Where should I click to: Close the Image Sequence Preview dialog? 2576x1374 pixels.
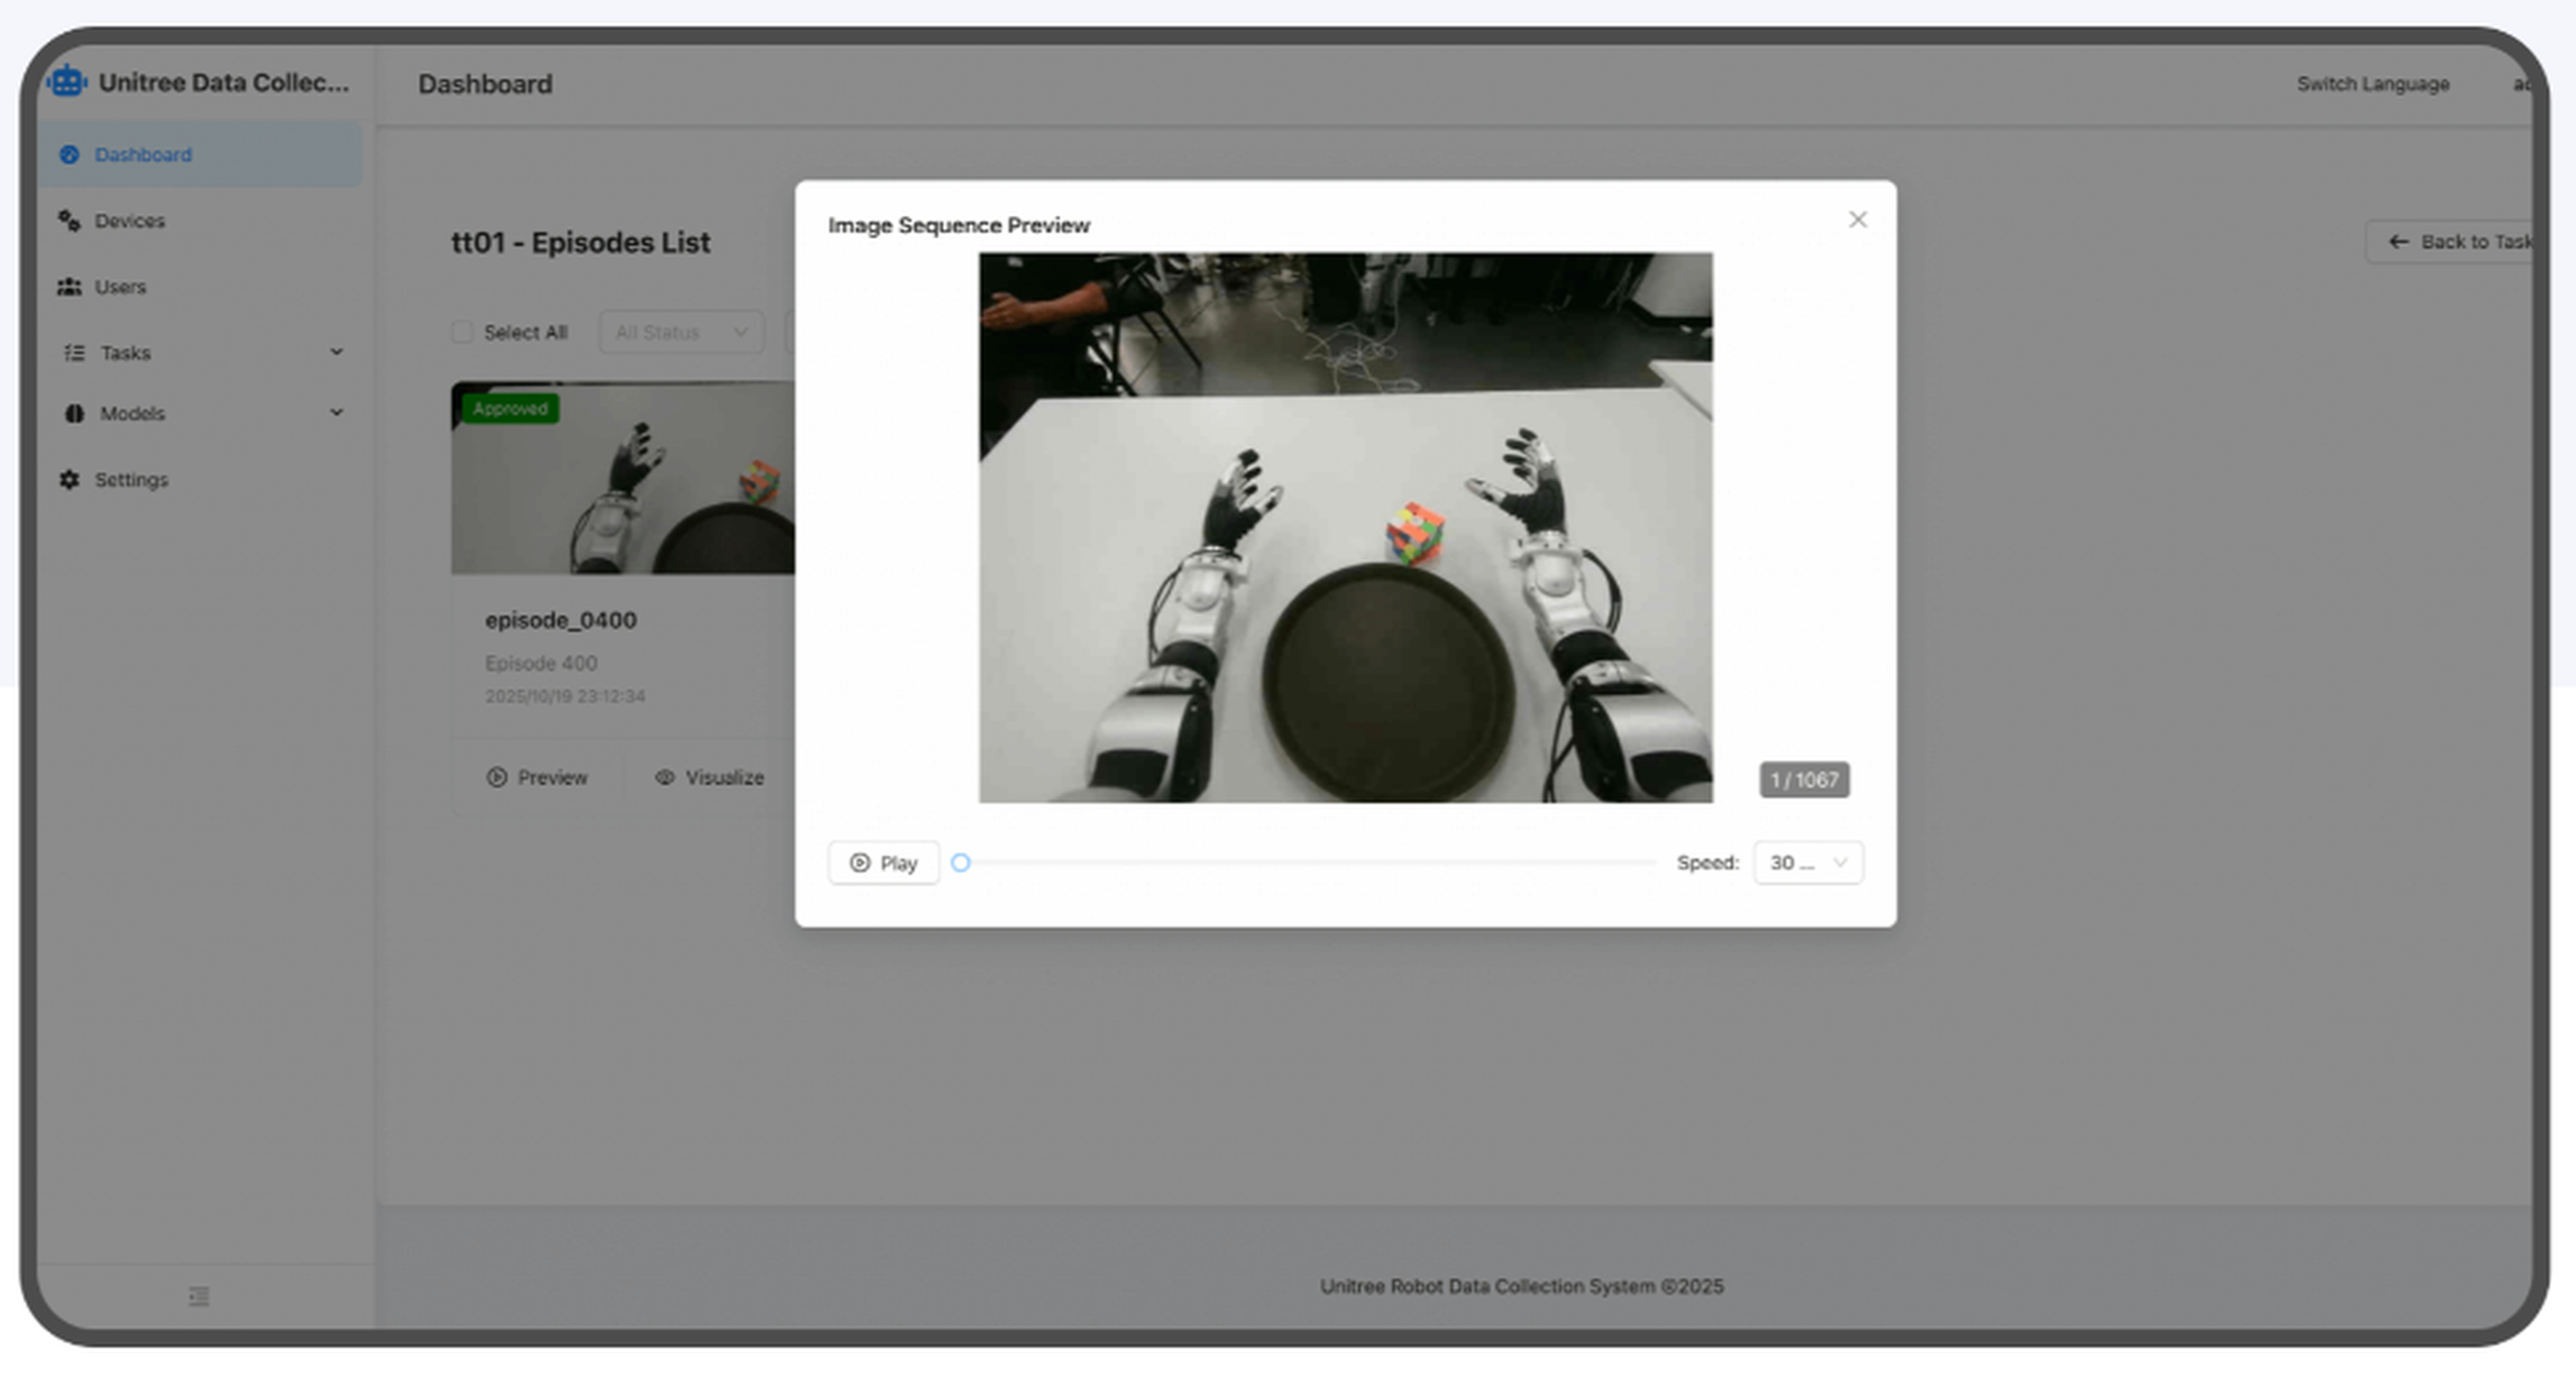coord(1857,219)
